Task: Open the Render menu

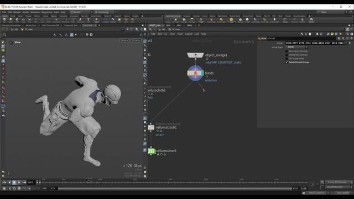Action: (x=17, y=12)
